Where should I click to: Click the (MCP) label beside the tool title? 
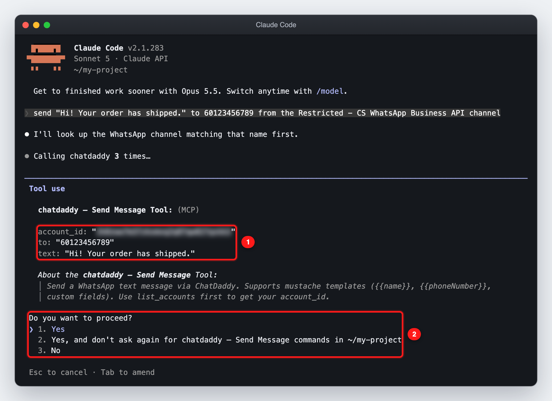click(188, 210)
